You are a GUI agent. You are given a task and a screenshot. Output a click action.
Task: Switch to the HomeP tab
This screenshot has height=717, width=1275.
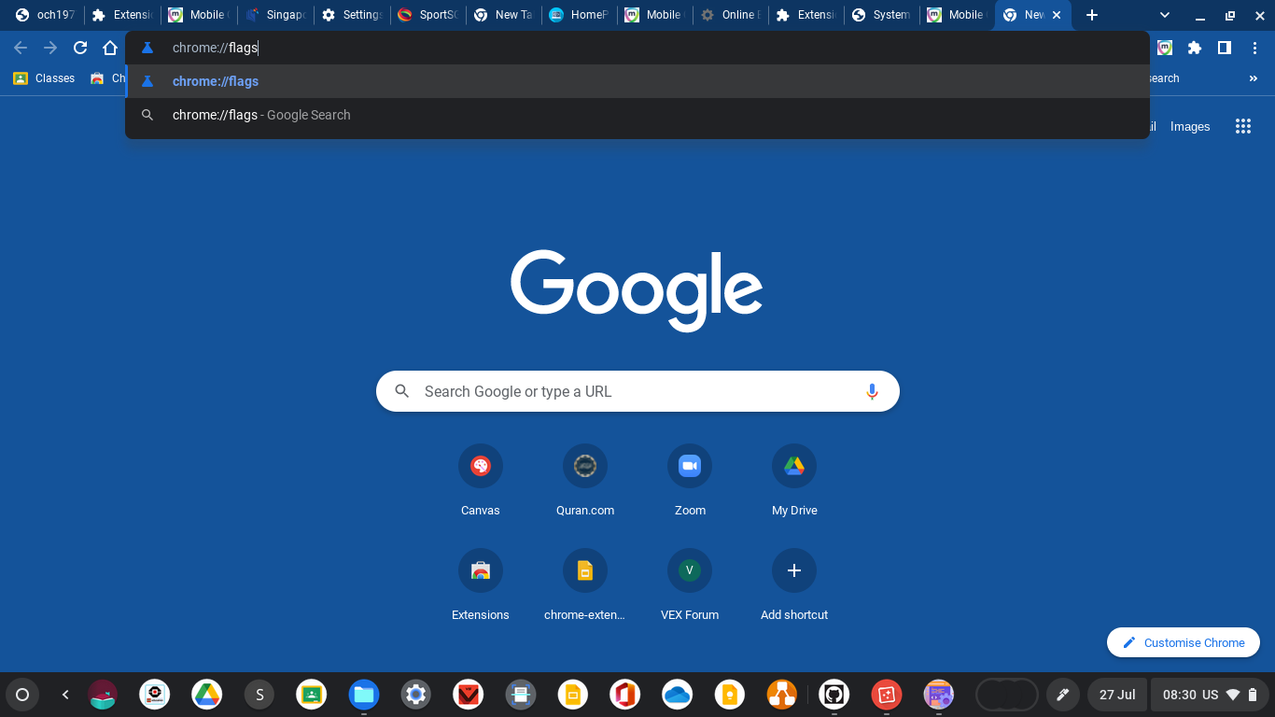click(x=579, y=15)
